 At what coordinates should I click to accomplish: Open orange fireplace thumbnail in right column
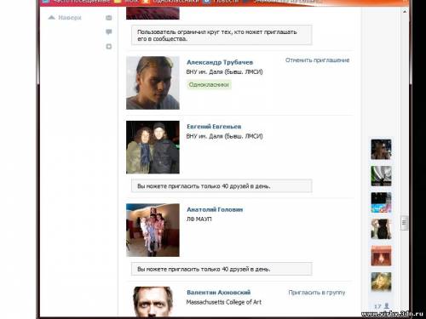381,256
